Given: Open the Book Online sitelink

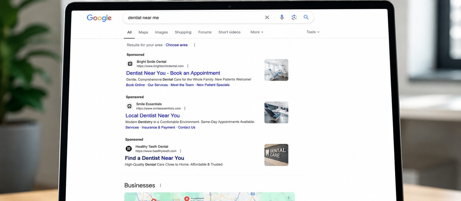Looking at the screenshot, I should (135, 85).
